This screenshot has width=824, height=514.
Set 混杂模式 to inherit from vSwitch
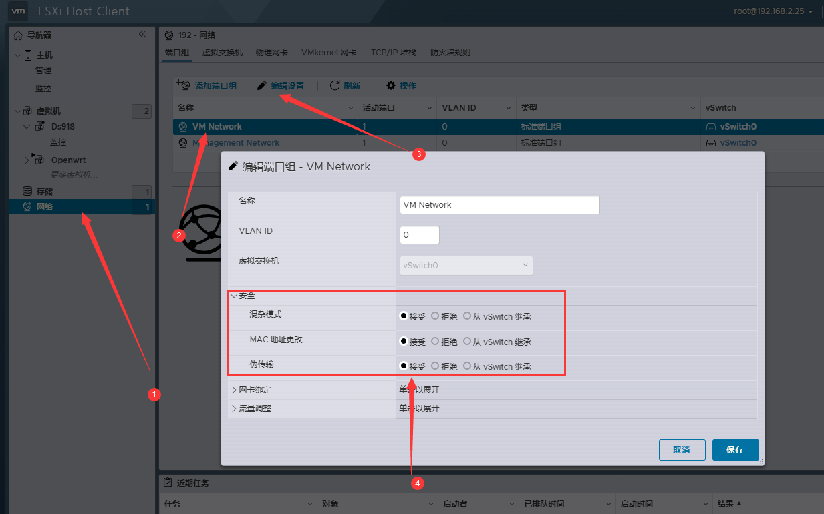coord(467,316)
